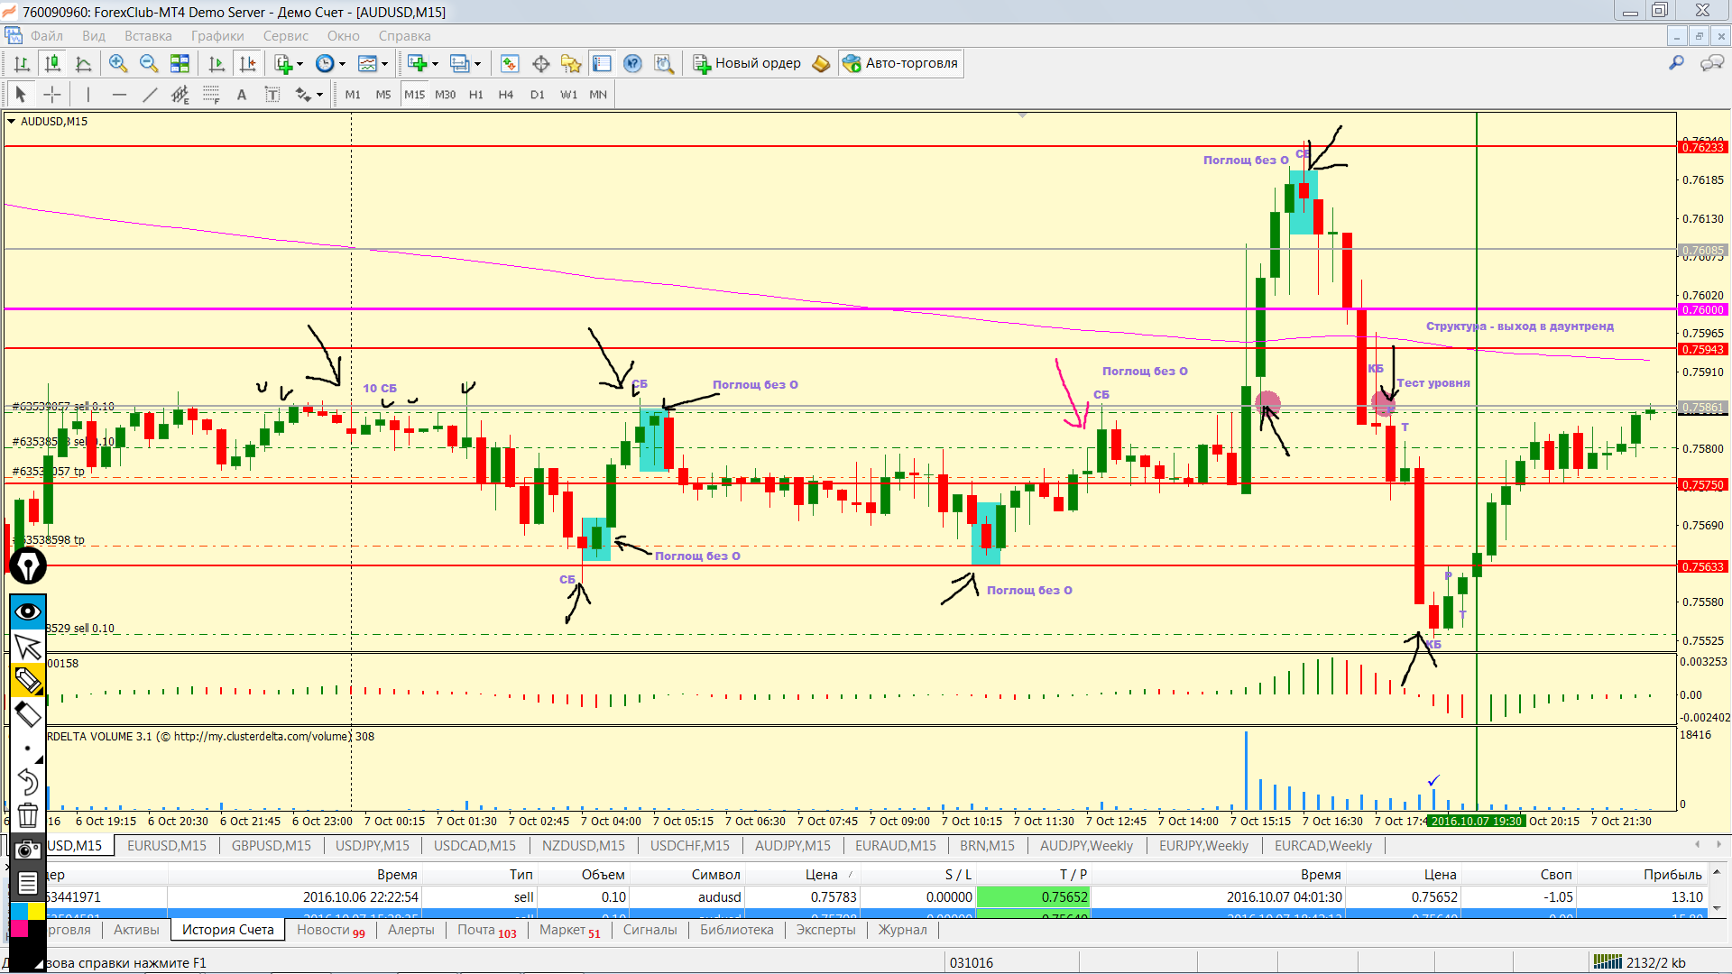Open MetaEditor book icon

(821, 63)
